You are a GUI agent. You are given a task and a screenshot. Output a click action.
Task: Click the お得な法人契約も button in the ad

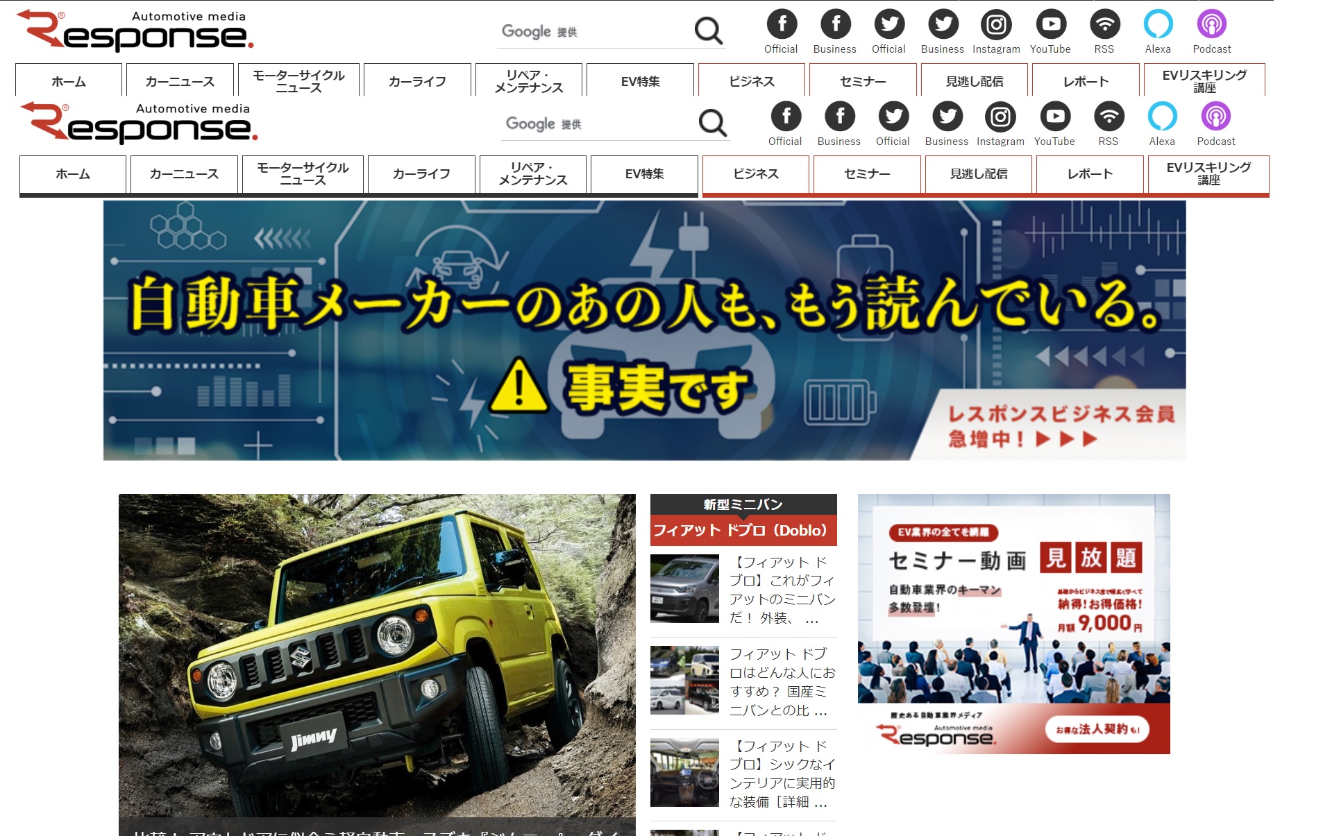click(1097, 729)
